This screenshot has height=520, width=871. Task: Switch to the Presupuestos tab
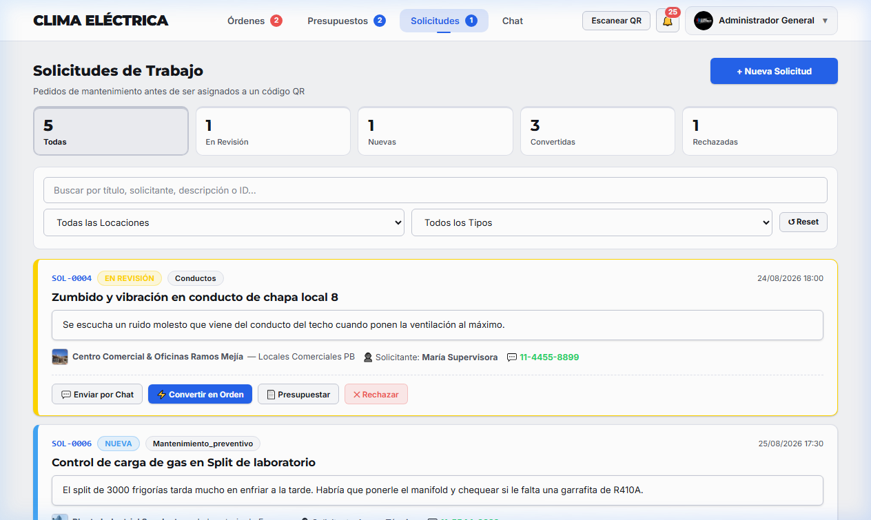pyautogui.click(x=346, y=21)
